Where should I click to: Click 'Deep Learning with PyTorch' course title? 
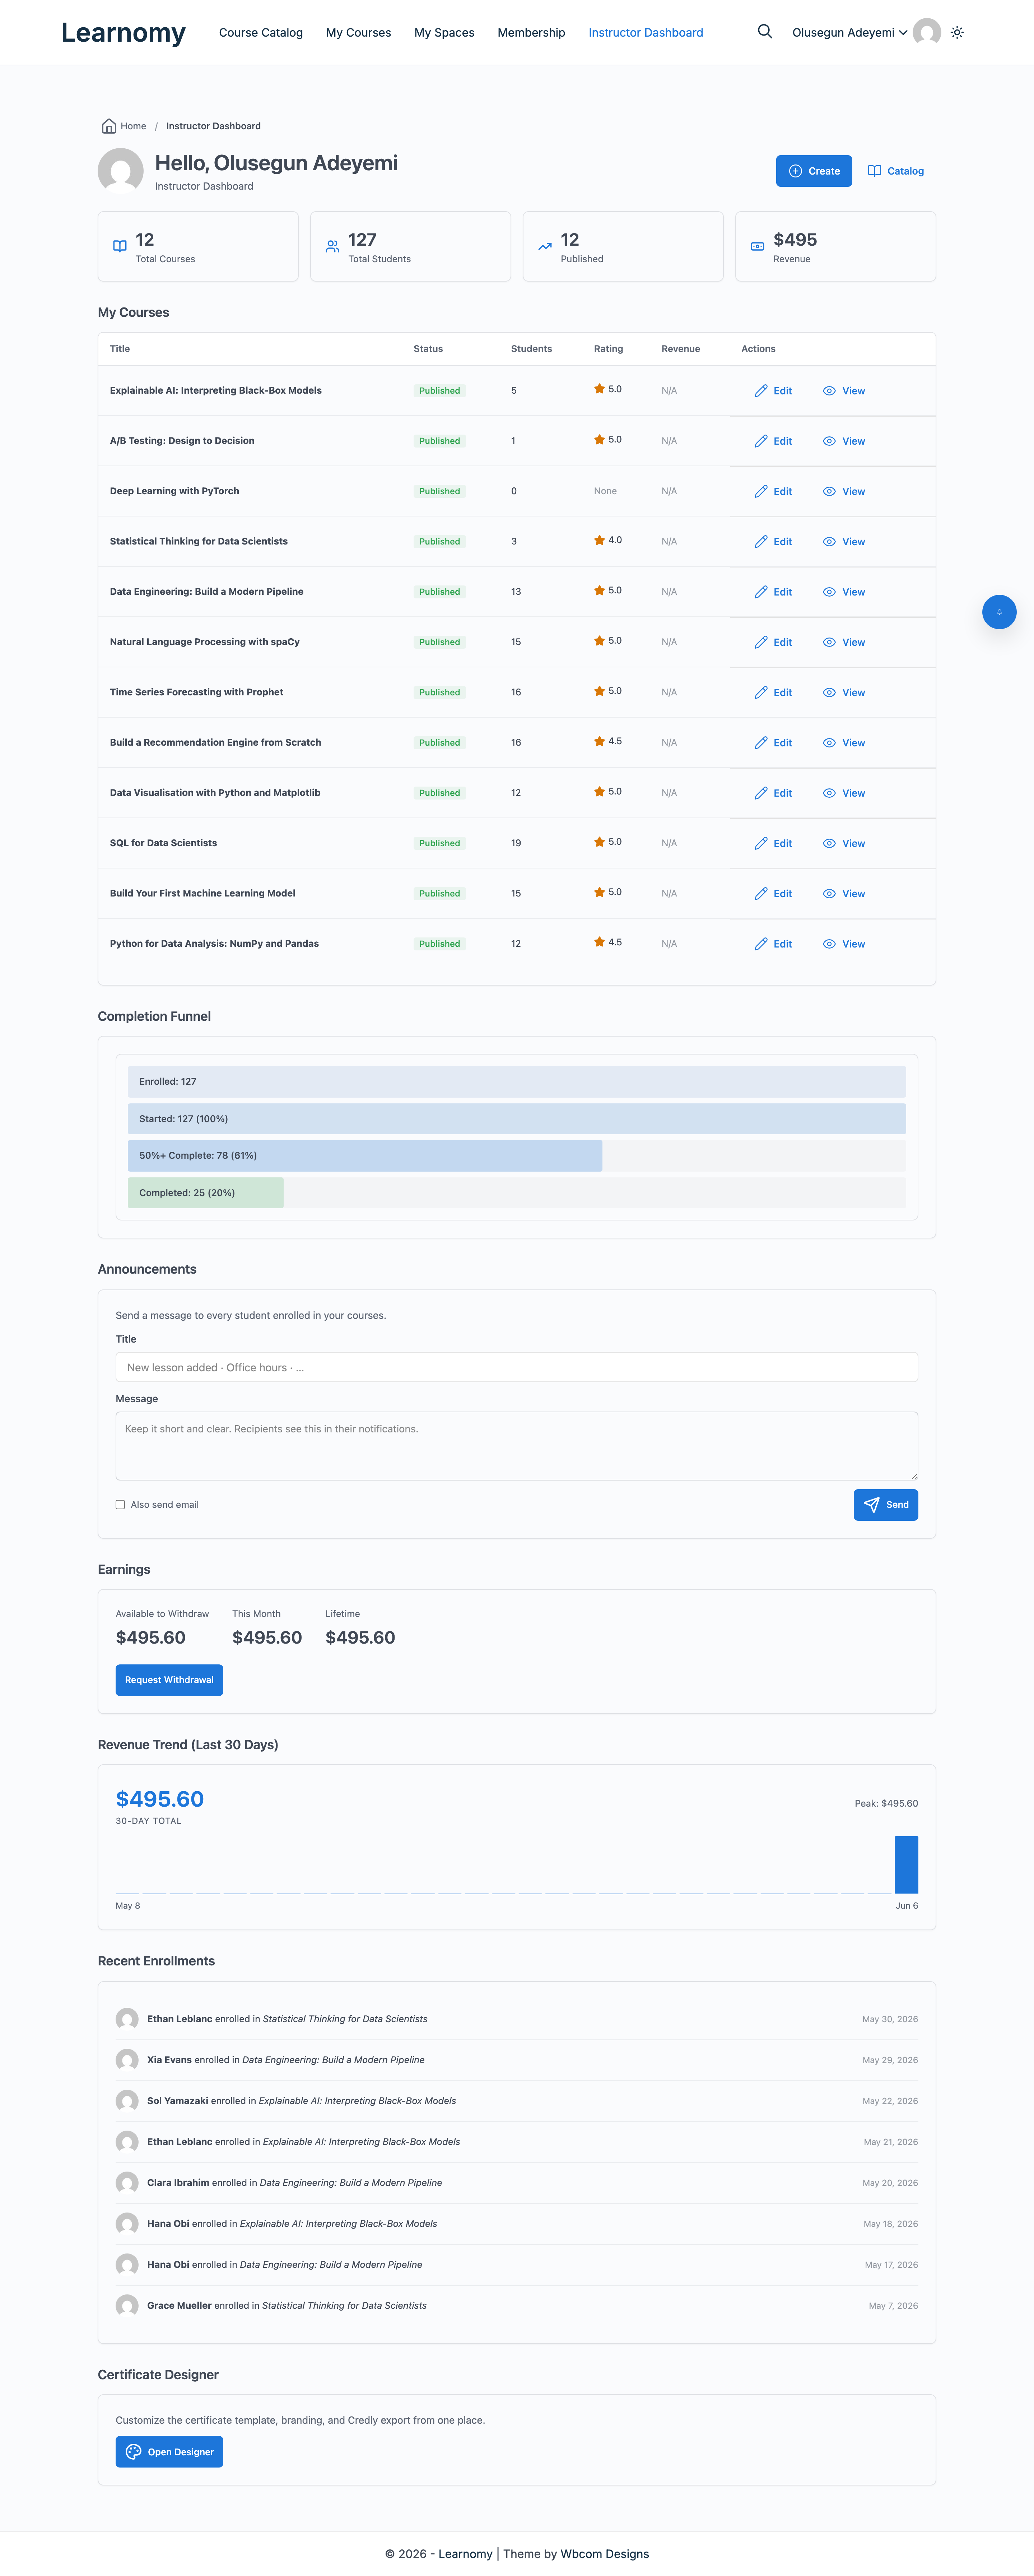174,491
